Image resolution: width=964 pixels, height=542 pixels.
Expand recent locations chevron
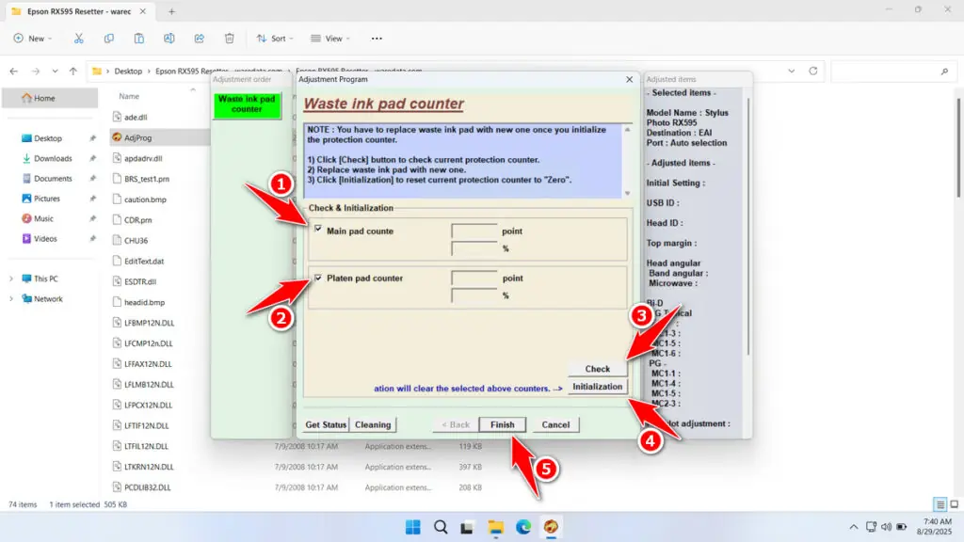(55, 72)
